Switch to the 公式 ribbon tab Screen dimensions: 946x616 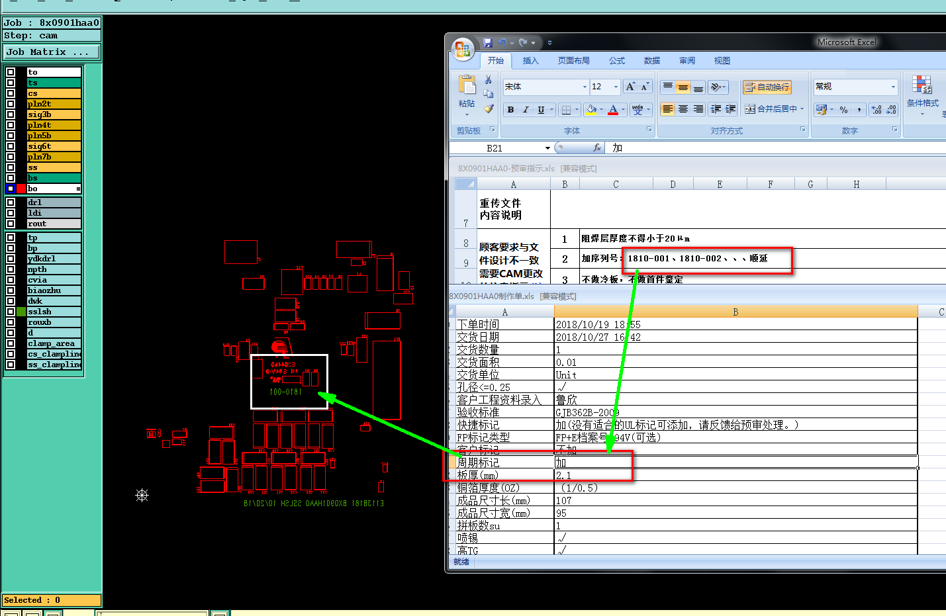pos(617,60)
